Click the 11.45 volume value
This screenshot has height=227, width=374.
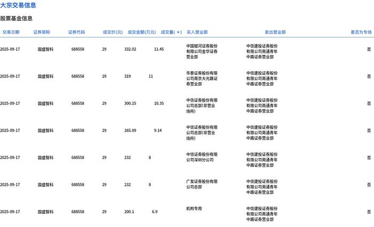point(159,49)
